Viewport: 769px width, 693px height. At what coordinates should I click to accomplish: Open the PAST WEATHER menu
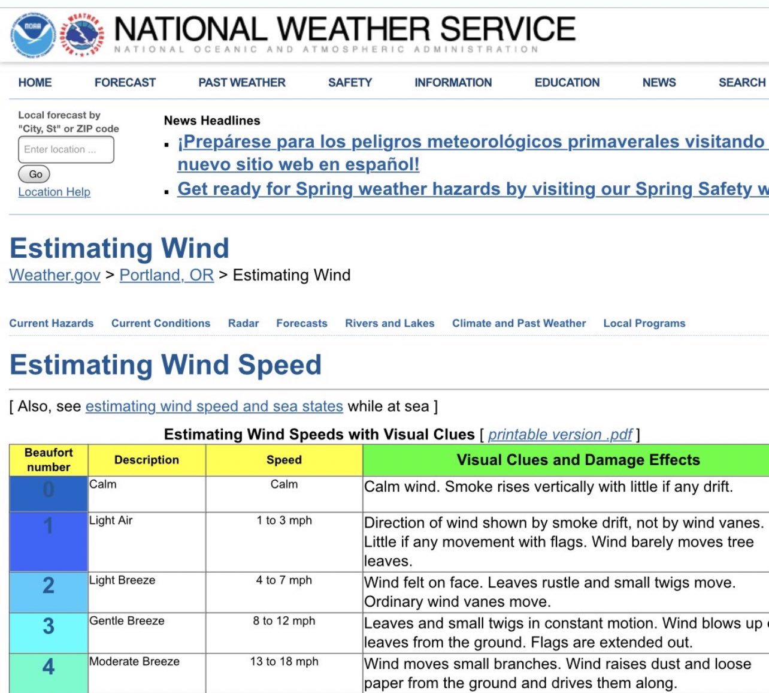click(242, 83)
